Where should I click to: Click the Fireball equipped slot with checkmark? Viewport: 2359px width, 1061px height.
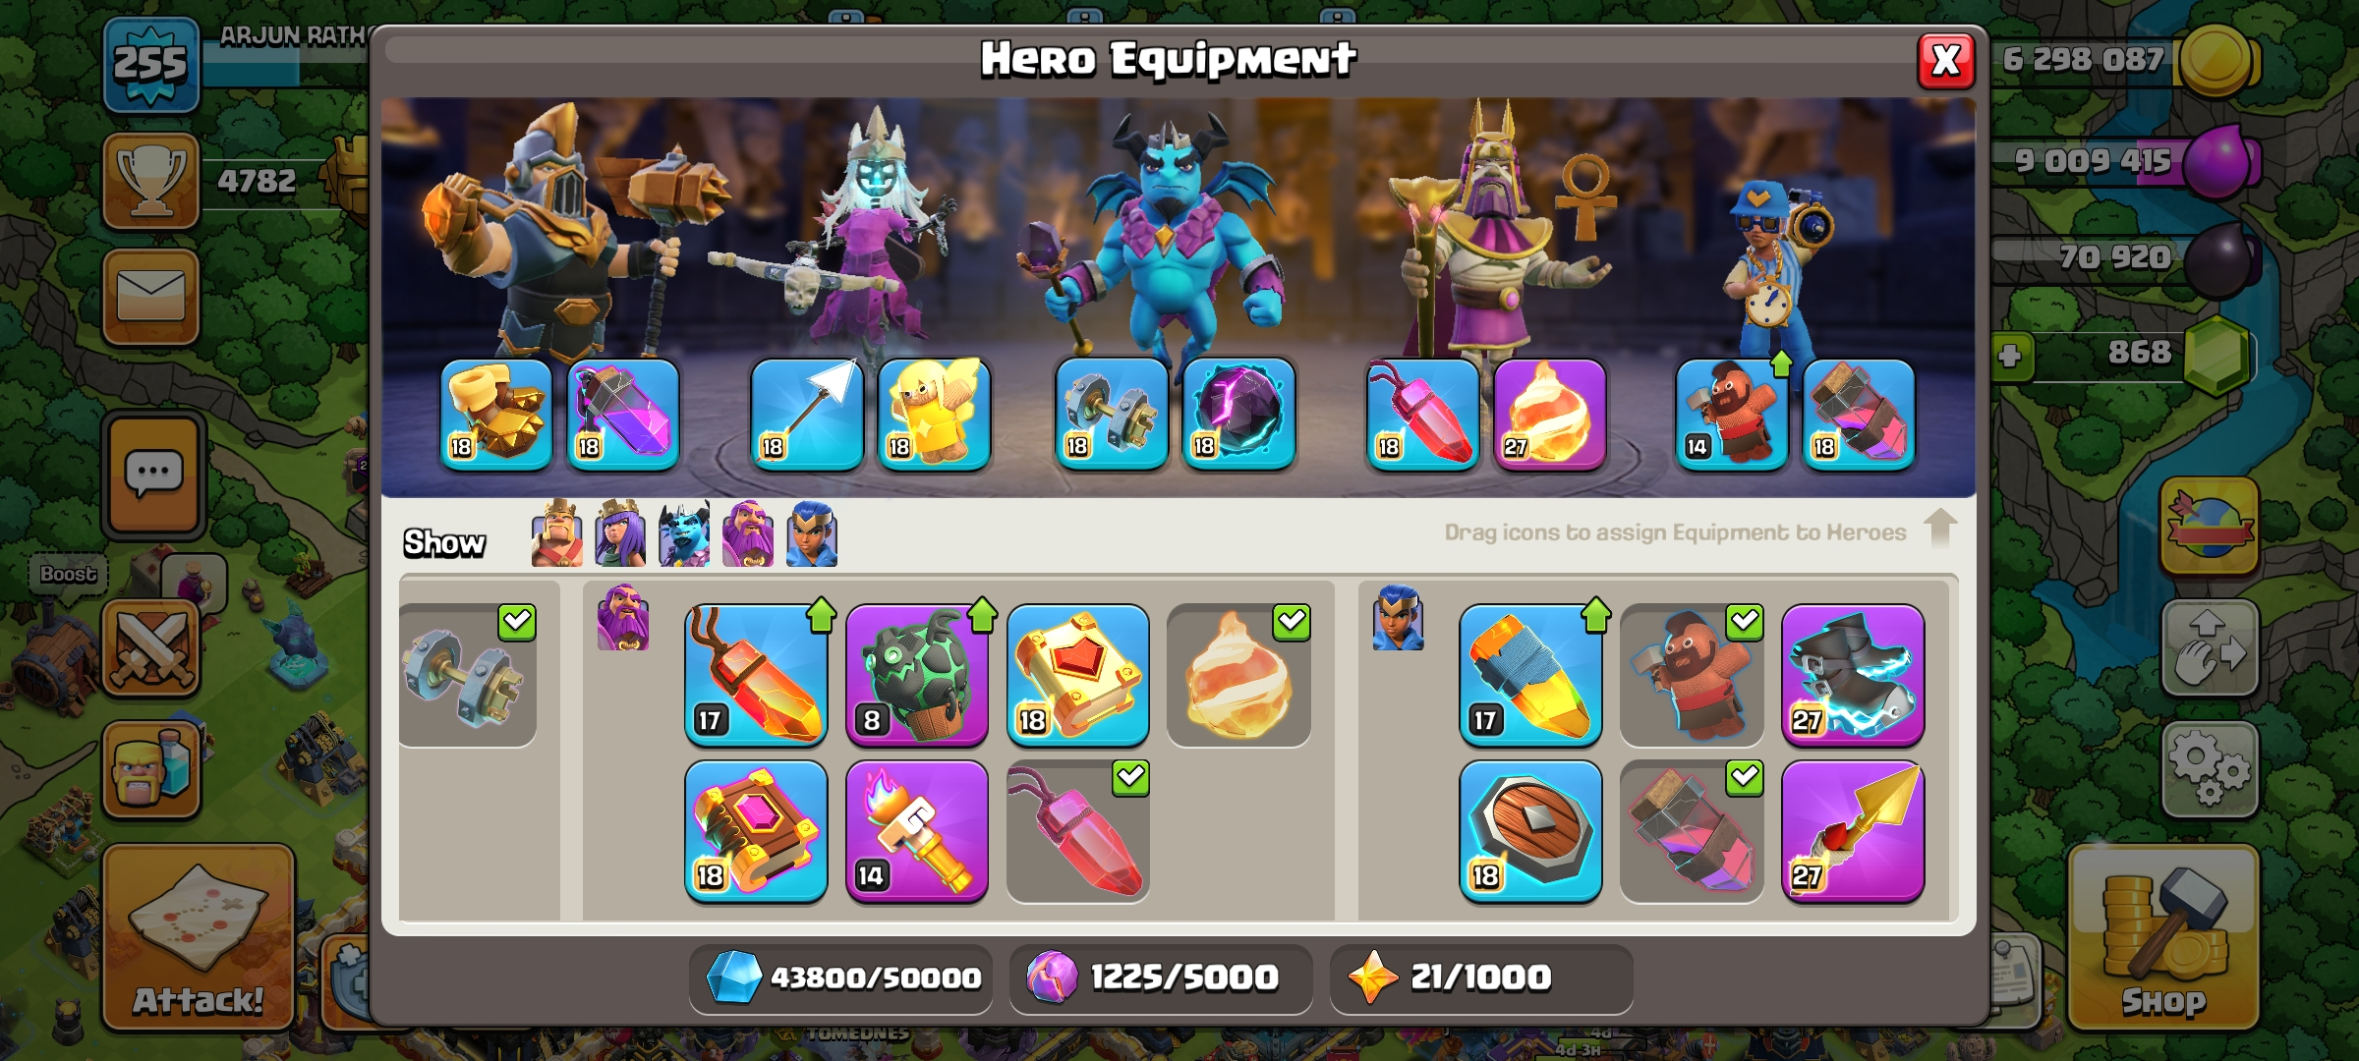click(1239, 675)
